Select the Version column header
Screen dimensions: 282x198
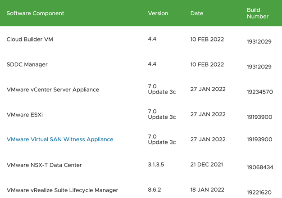(158, 13)
